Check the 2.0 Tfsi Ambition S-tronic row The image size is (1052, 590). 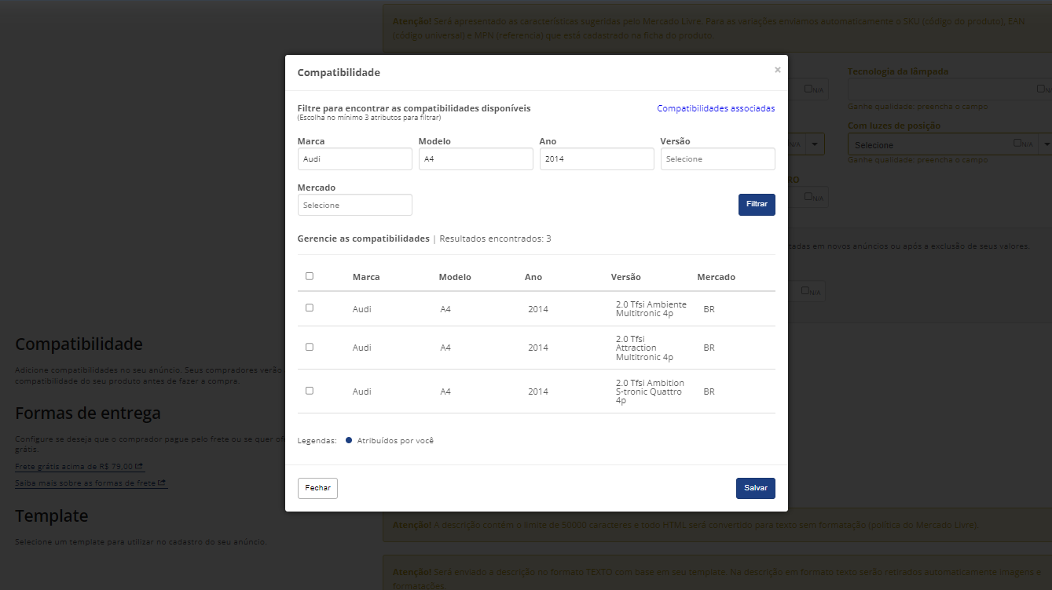point(310,390)
